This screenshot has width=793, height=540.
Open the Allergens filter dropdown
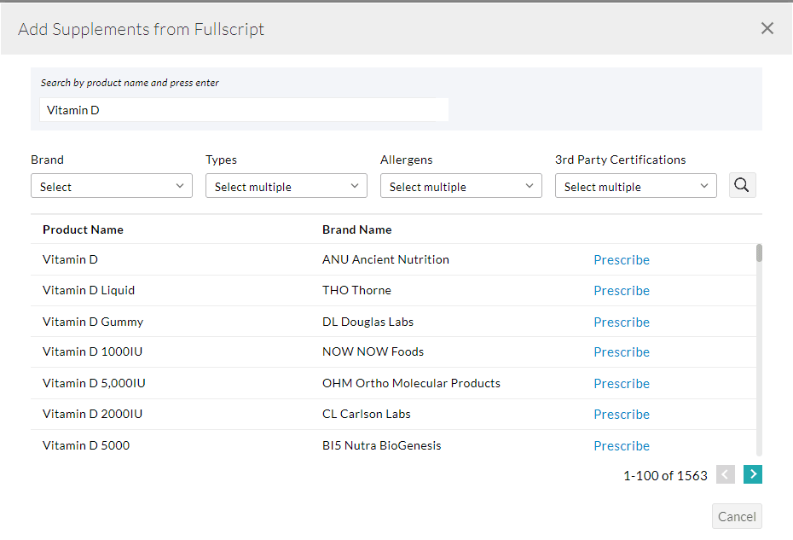click(x=460, y=185)
